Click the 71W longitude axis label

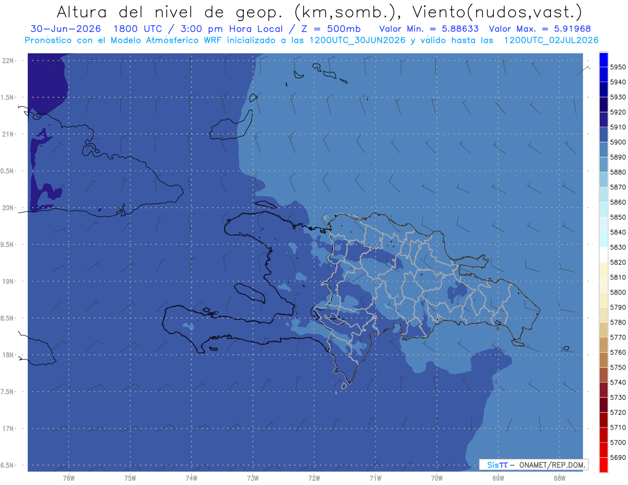(375, 478)
